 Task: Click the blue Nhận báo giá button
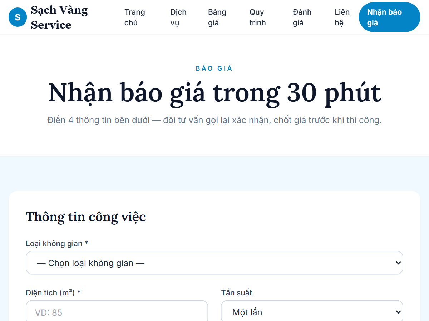pos(389,17)
